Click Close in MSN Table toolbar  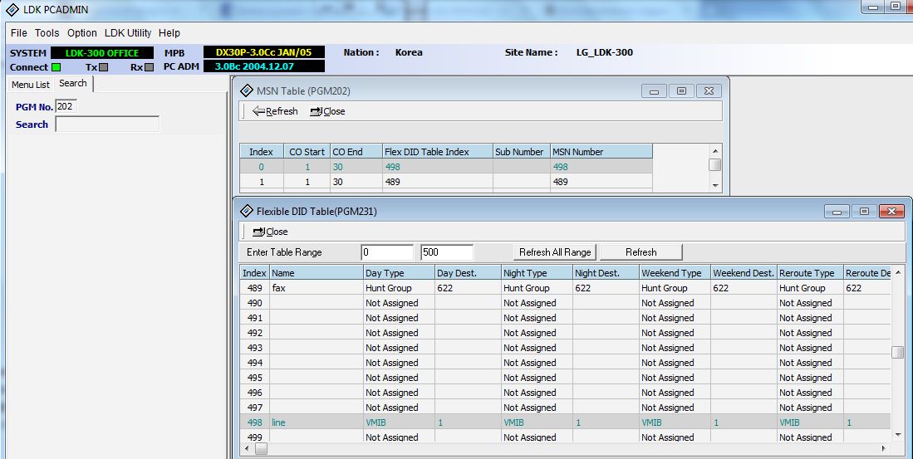tap(327, 111)
